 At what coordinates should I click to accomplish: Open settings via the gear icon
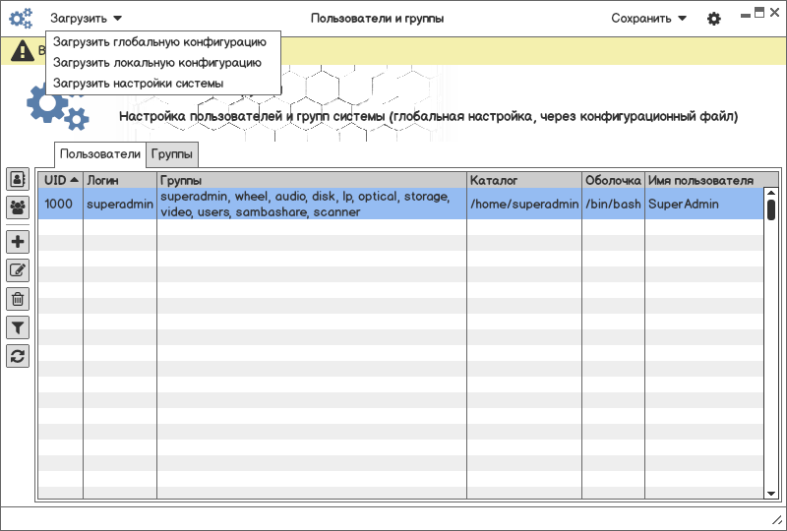click(x=714, y=19)
